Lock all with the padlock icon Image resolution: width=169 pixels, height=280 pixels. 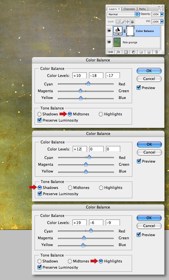click(x=132, y=21)
